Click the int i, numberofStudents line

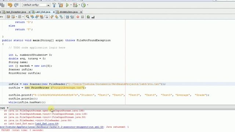(30, 55)
